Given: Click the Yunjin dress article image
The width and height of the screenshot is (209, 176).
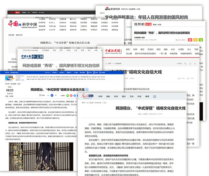Looking at the screenshot, I should pyautogui.click(x=41, y=156).
